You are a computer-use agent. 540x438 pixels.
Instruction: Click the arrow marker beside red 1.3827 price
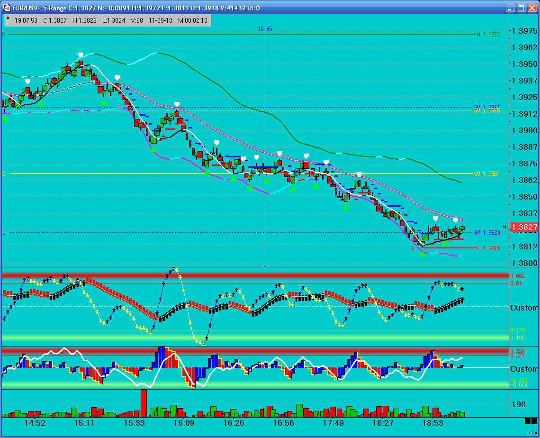(504, 227)
